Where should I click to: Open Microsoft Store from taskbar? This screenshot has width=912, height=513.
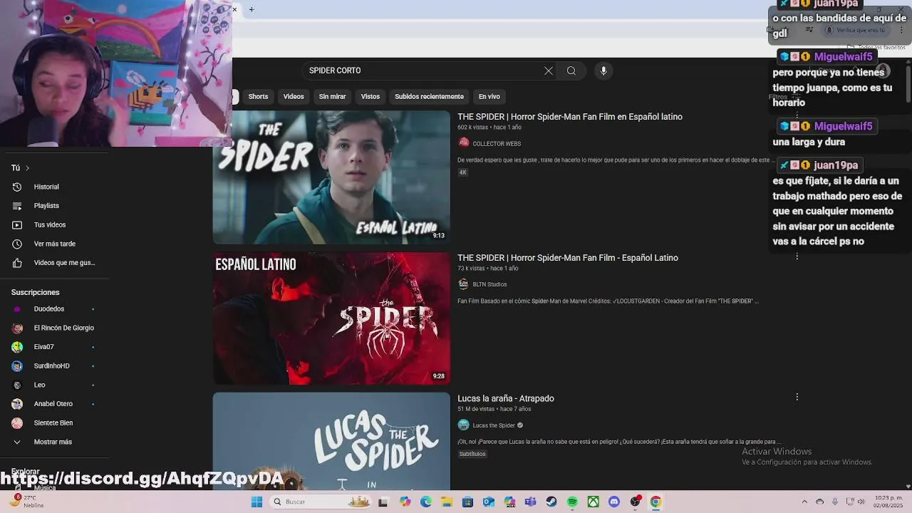click(x=467, y=502)
